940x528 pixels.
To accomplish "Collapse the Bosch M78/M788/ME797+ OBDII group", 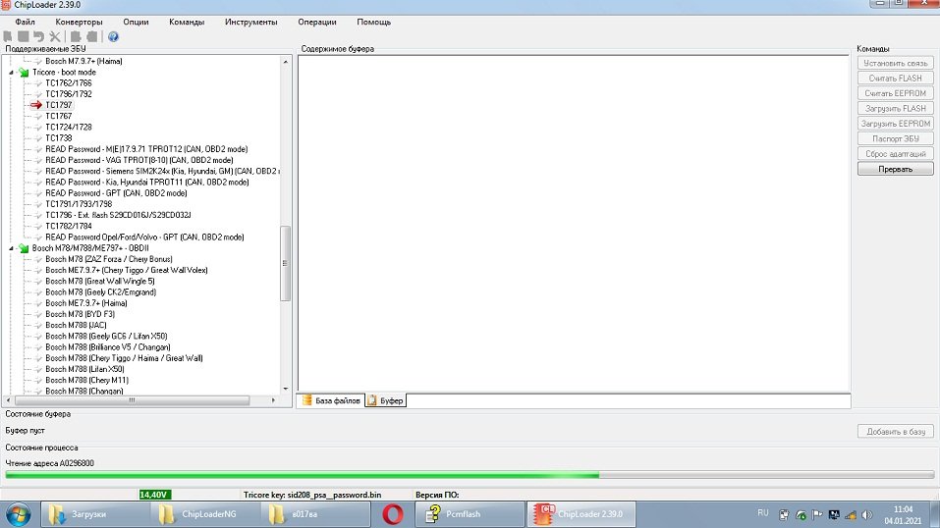I will tap(12, 248).
